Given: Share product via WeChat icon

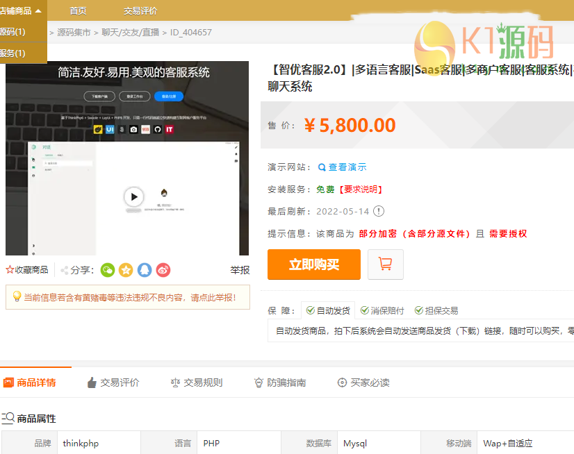Looking at the screenshot, I should pyautogui.click(x=108, y=270).
